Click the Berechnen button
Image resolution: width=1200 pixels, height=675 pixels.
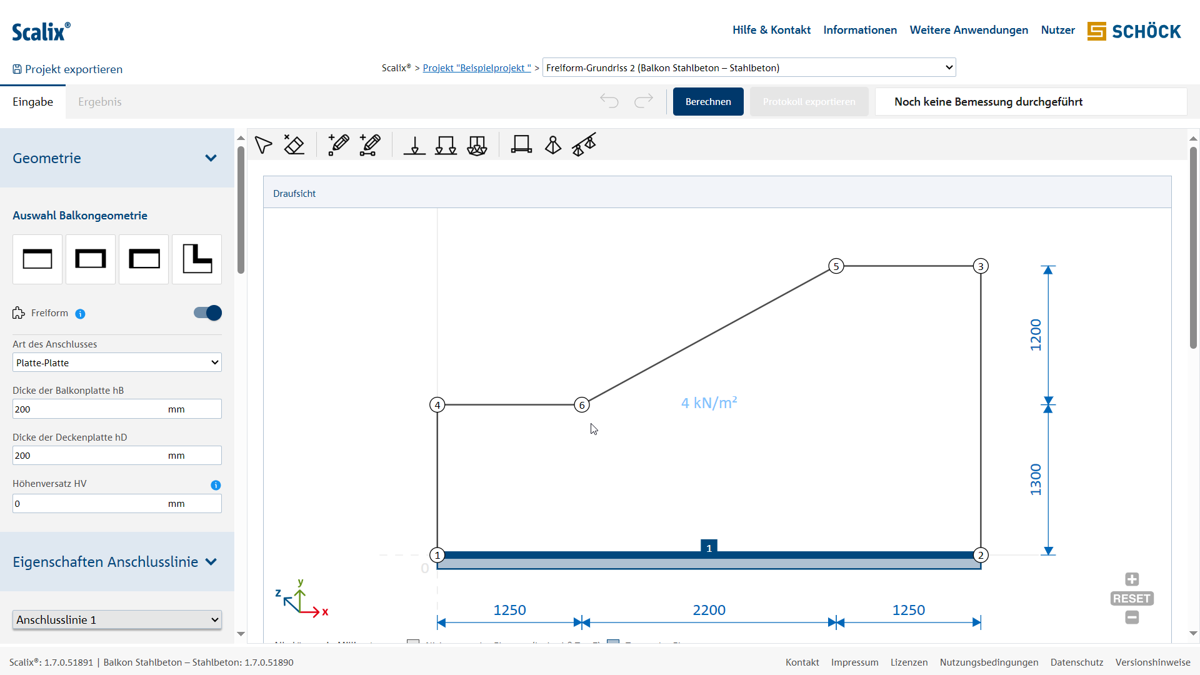[708, 102]
